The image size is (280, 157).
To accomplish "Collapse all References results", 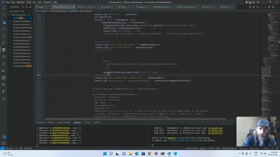I will 30,7.
